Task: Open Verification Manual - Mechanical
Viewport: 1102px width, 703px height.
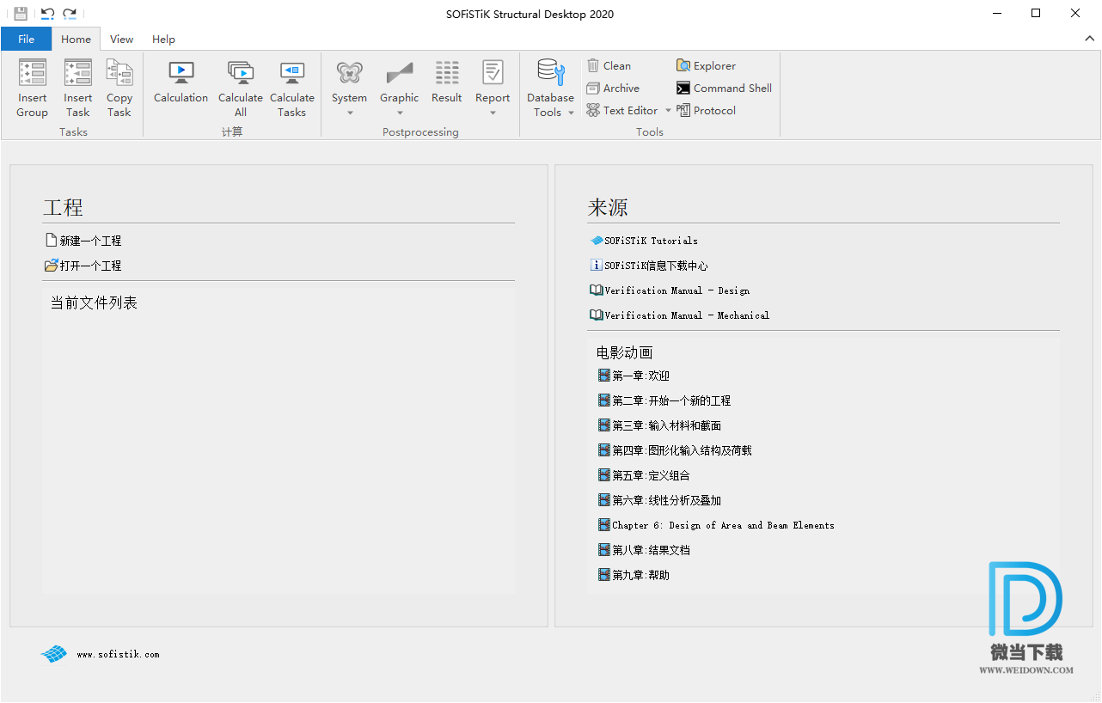Action: click(x=679, y=316)
